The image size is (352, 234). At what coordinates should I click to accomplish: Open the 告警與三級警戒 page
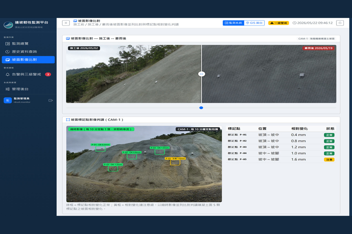pos(28,74)
